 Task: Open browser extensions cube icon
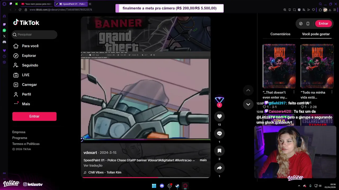(320, 10)
